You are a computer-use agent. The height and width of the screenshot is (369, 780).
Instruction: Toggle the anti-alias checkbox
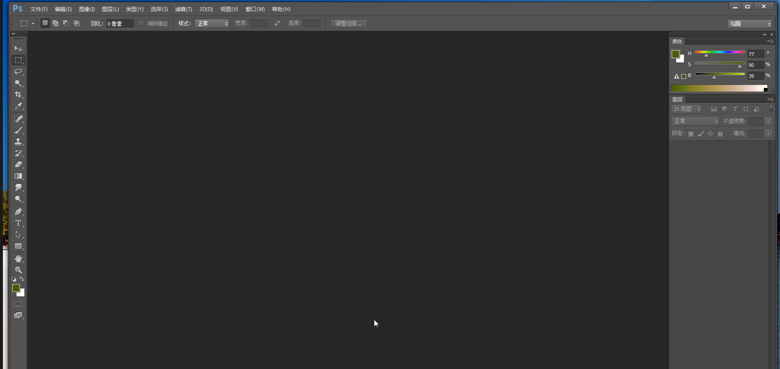tap(141, 23)
